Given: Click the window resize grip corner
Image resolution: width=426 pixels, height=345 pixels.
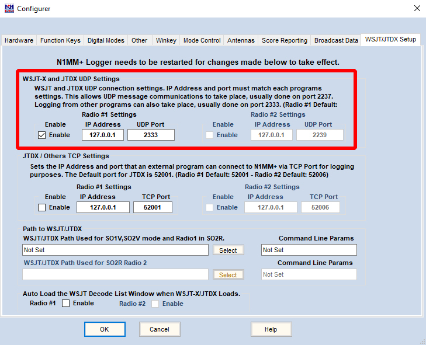Looking at the screenshot, I should [422, 341].
